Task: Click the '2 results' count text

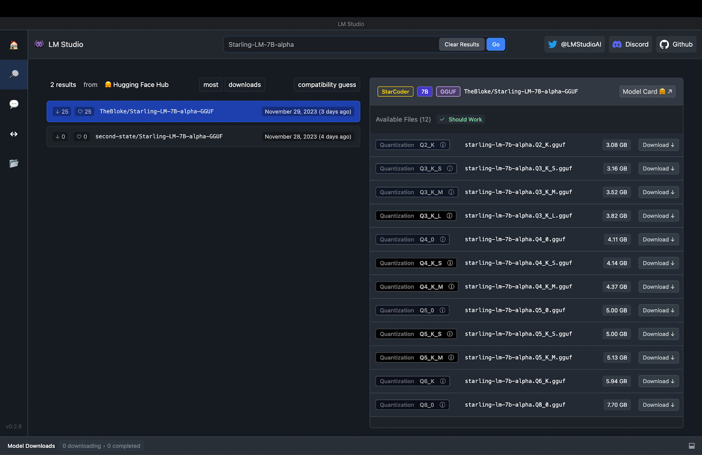Action: [63, 85]
